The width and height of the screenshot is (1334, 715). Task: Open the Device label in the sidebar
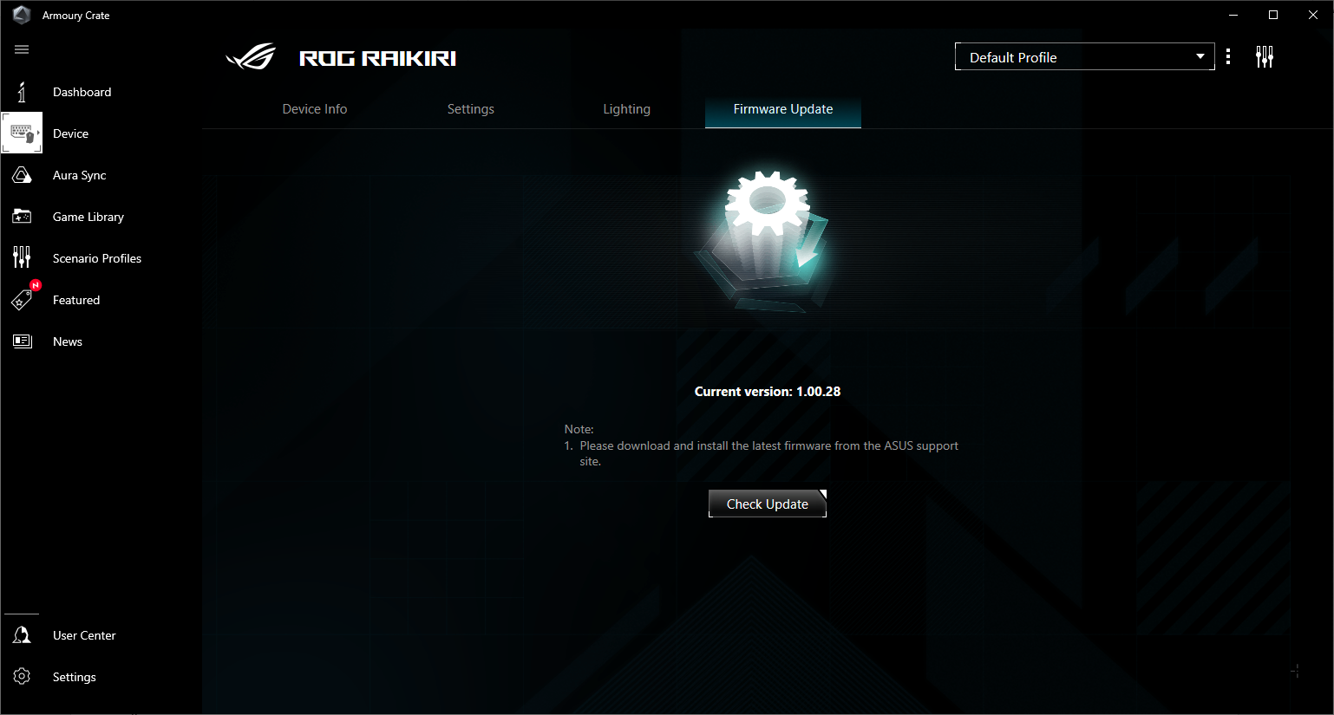tap(71, 133)
